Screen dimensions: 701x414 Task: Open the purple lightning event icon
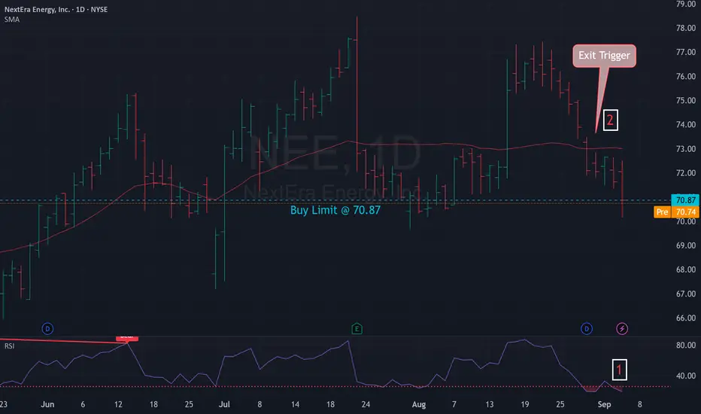coord(622,329)
